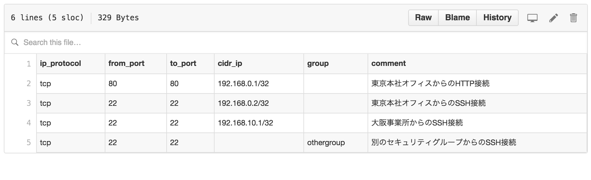Select the othergroup cell
The height and width of the screenshot is (180, 591).
[336, 143]
